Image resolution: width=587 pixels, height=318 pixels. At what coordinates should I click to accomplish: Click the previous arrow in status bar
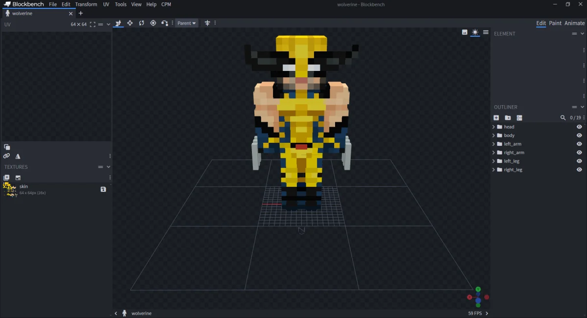click(x=116, y=313)
